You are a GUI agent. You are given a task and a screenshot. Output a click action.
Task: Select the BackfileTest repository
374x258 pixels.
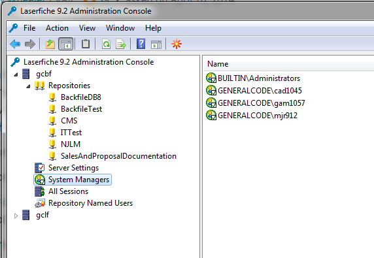tap(81, 109)
